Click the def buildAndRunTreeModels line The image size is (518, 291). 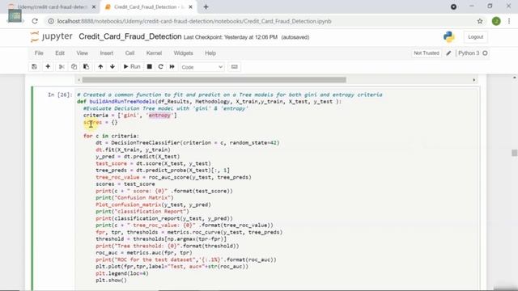pos(209,102)
